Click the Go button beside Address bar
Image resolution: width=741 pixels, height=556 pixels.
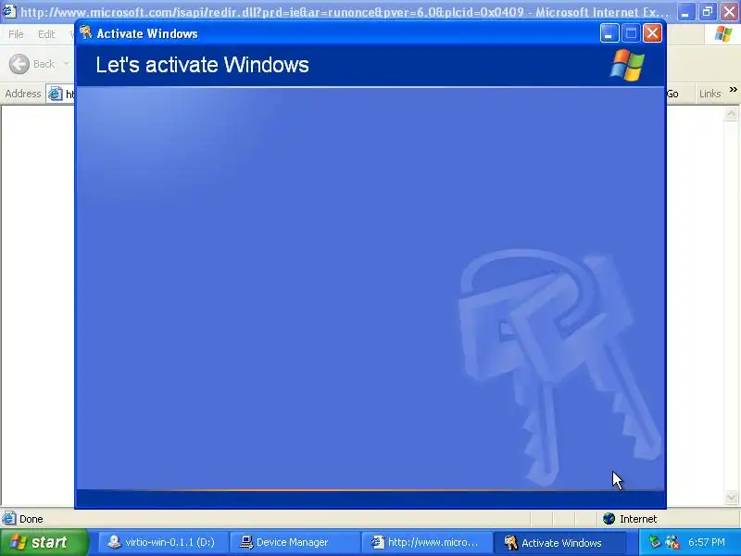[x=672, y=95]
